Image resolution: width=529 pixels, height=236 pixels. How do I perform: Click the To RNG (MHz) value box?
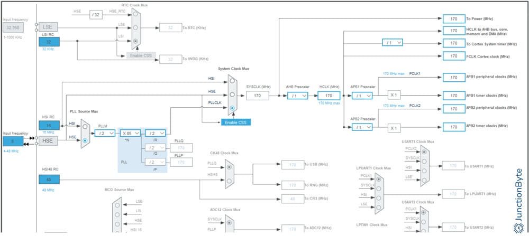pos(293,185)
